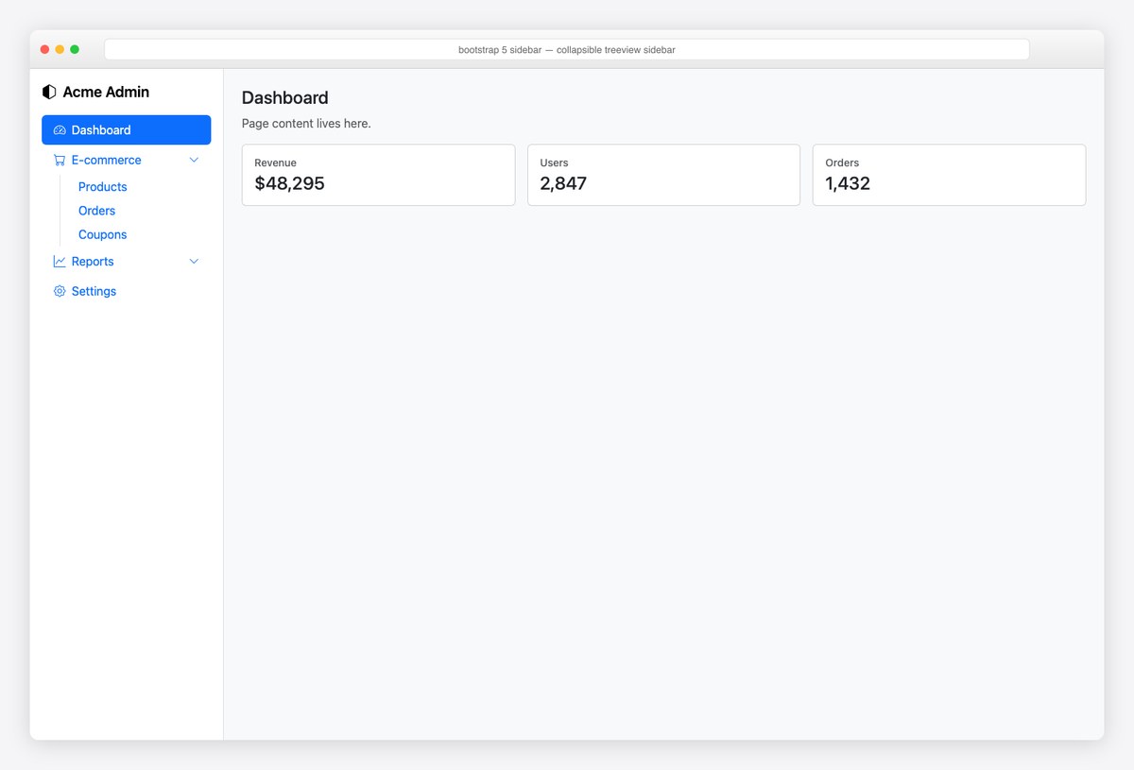Collapse the E-commerce chevron
The width and height of the screenshot is (1134, 770).
point(194,161)
